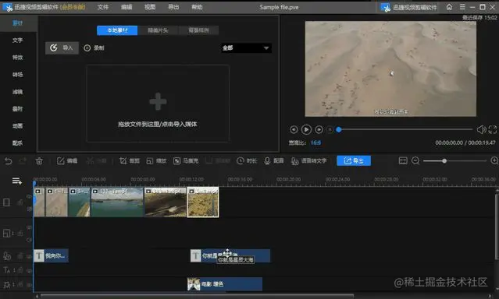This screenshot has height=299, width=499.
Task: Select the 配乐 music sidebar tab
Action: (x=18, y=143)
